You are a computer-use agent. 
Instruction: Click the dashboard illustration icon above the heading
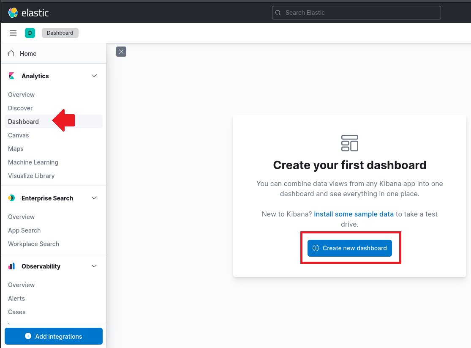coord(349,143)
